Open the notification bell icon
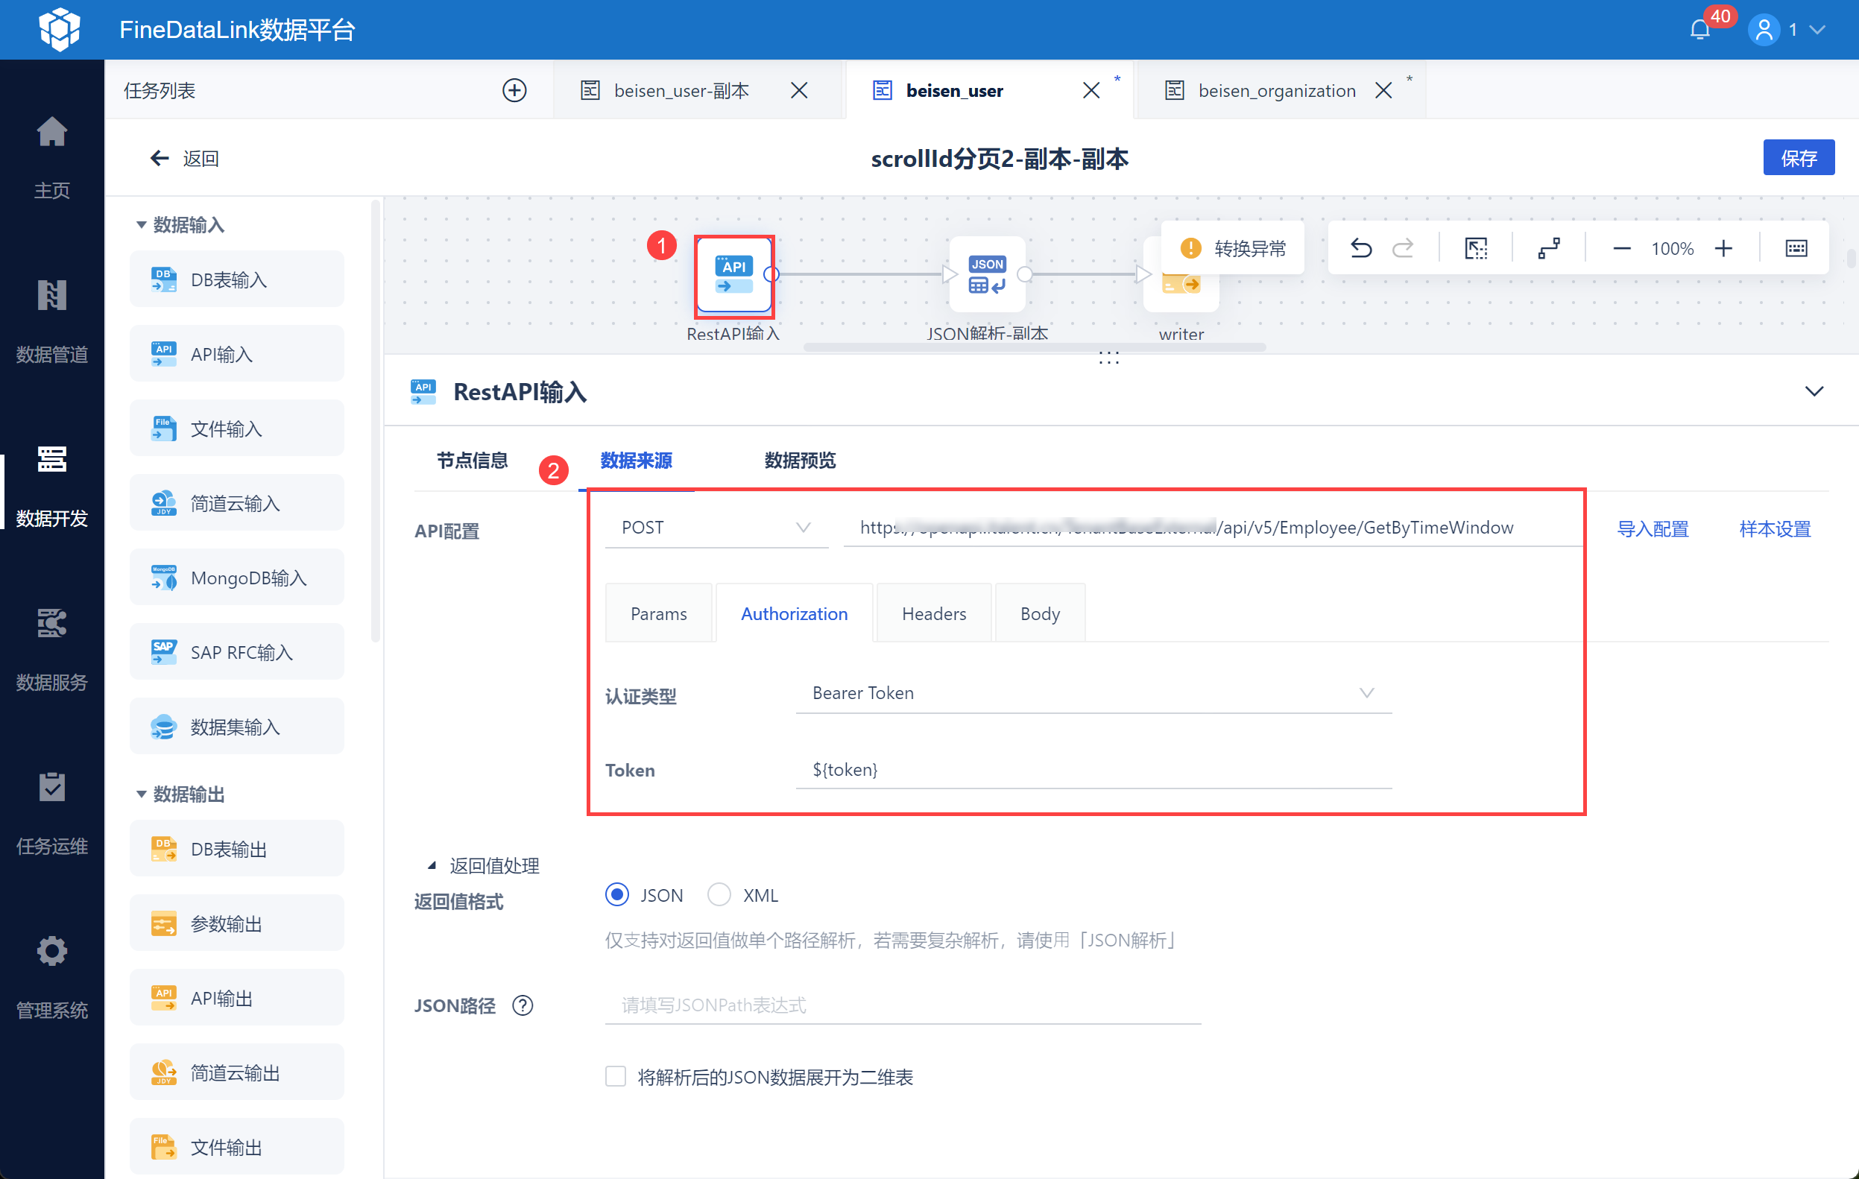 [x=1699, y=30]
